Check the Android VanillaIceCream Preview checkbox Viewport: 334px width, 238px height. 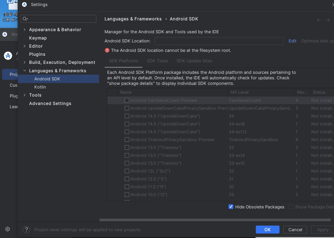[x=127, y=100]
